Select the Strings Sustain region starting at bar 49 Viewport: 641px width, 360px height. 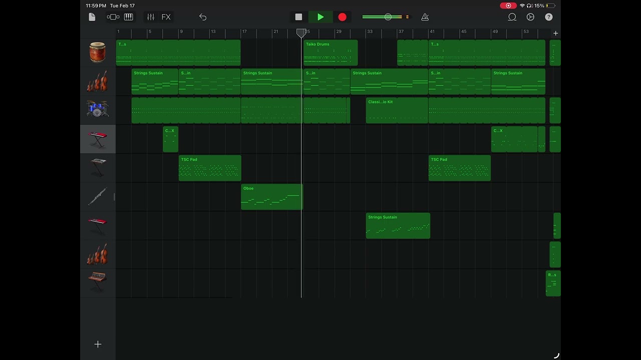[x=518, y=81]
